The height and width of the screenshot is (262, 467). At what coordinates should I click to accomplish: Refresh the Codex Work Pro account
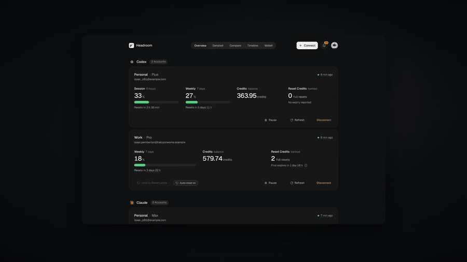click(x=297, y=183)
